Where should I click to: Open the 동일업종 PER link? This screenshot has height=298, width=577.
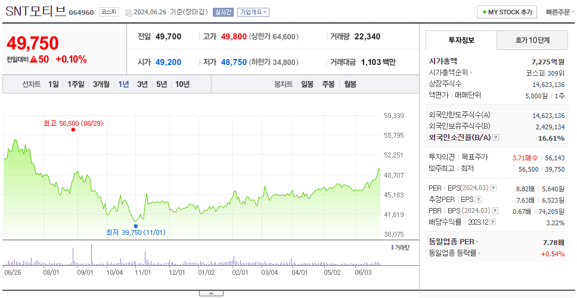tap(451, 242)
